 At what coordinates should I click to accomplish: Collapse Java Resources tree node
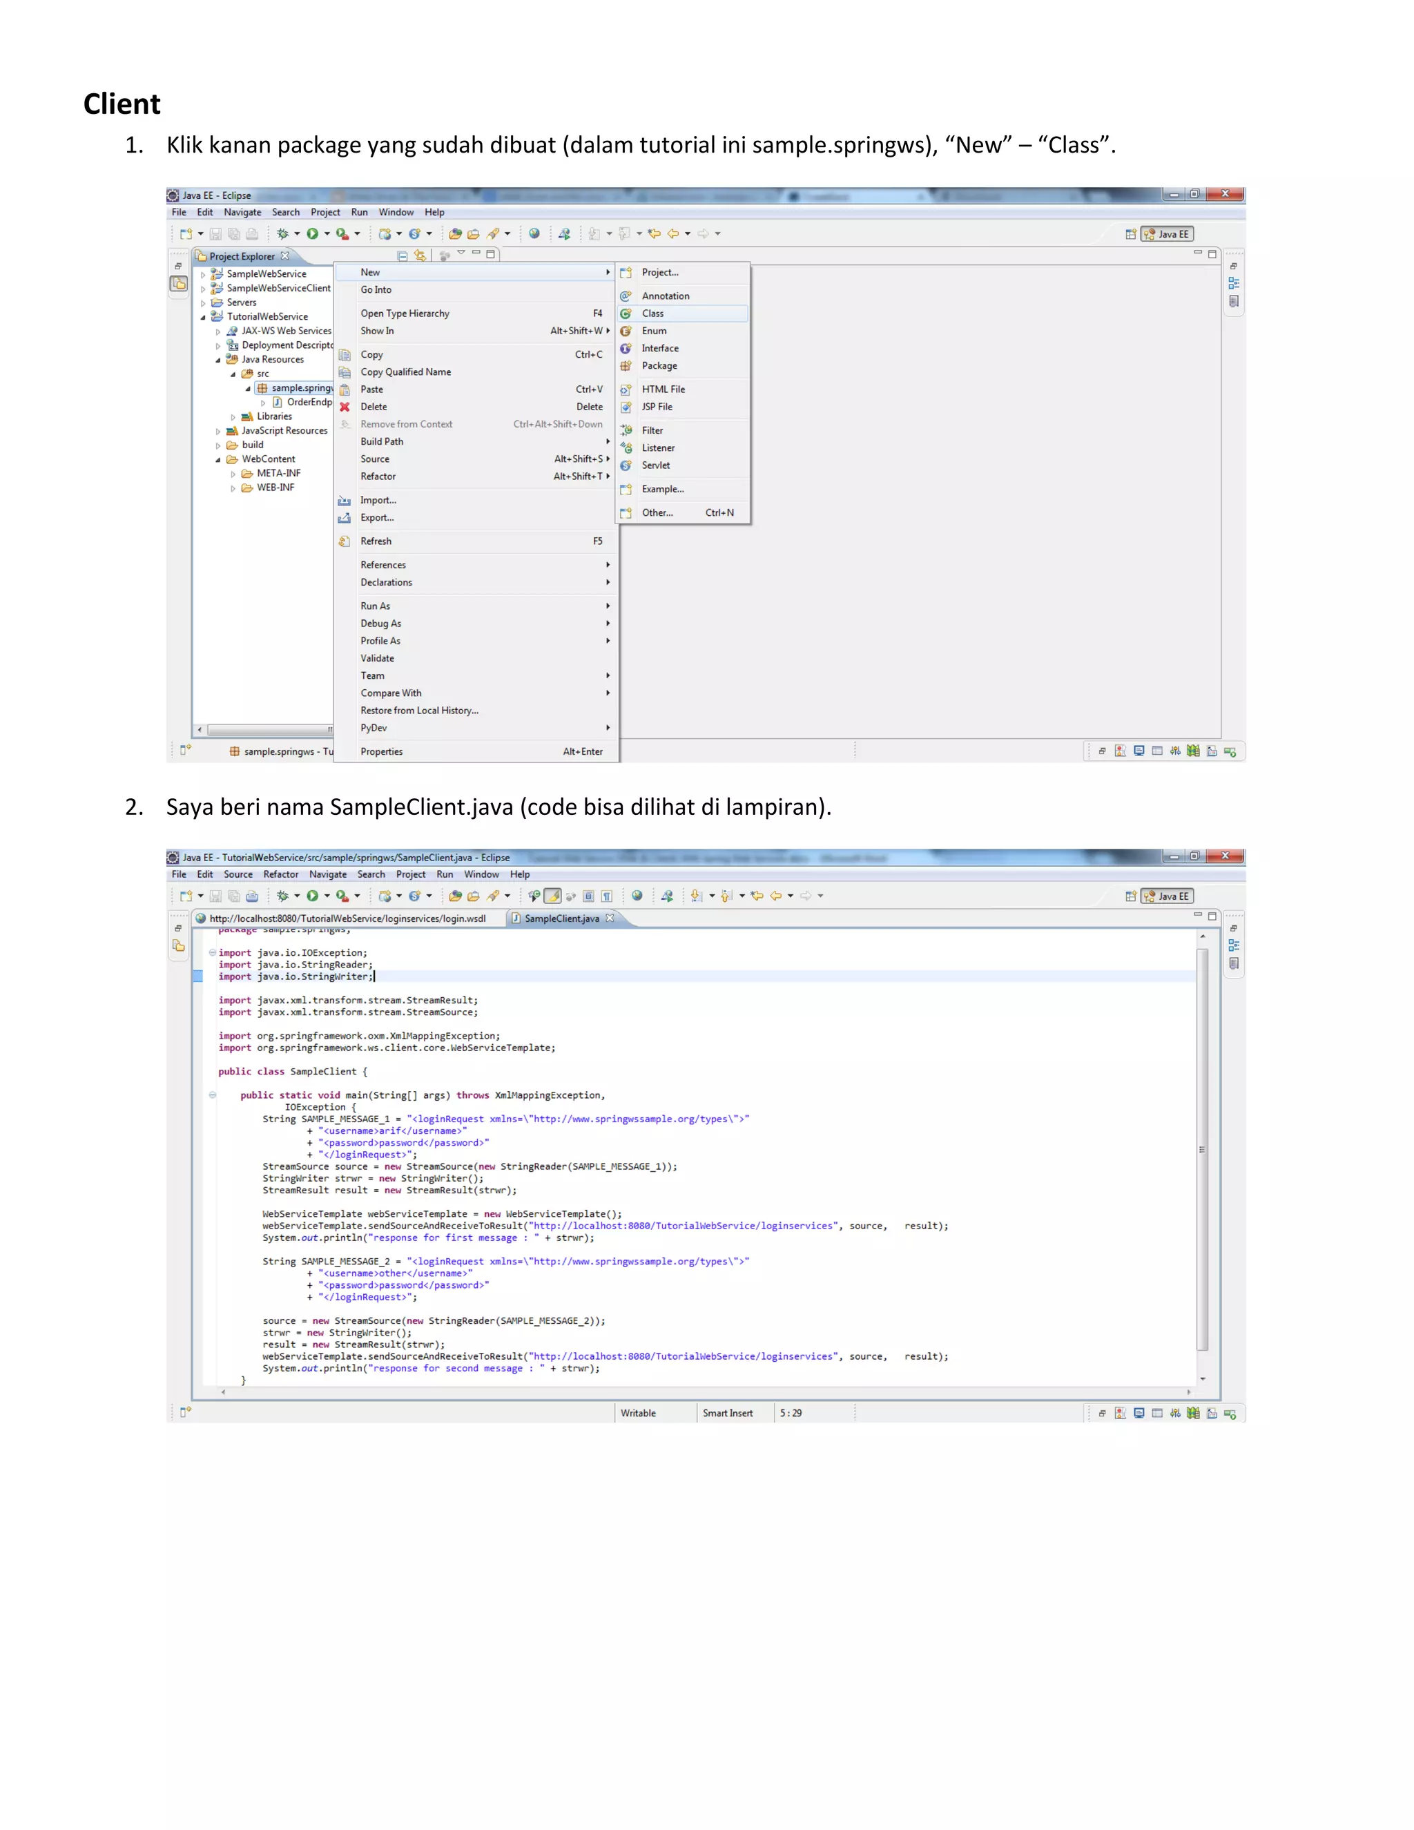tap(217, 360)
